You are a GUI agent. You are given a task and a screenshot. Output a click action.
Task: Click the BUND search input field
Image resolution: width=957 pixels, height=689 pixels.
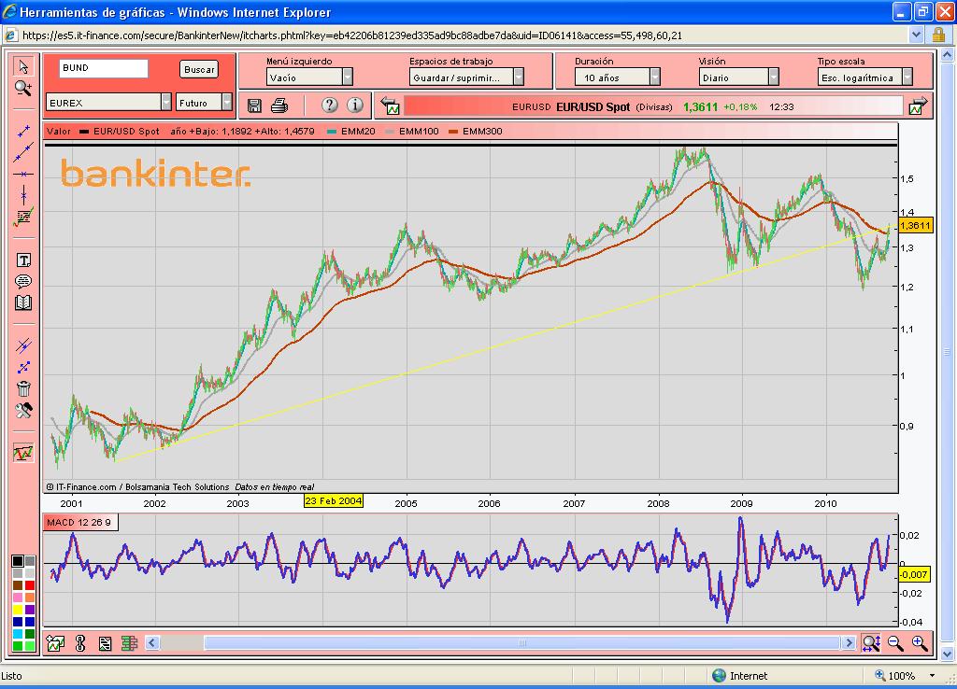pos(104,68)
